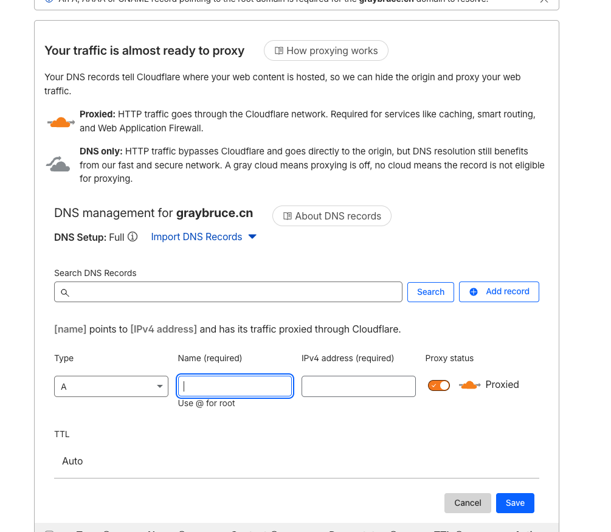Open the record Type dropdown
This screenshot has width=611, height=532.
tap(111, 386)
